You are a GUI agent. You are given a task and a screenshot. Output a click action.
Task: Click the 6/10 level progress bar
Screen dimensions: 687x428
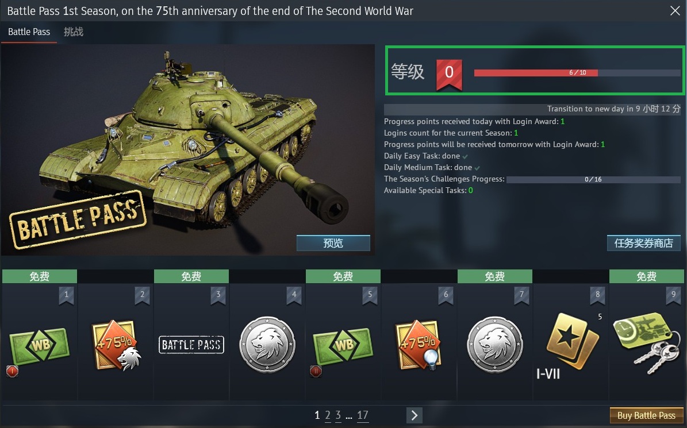tap(577, 72)
